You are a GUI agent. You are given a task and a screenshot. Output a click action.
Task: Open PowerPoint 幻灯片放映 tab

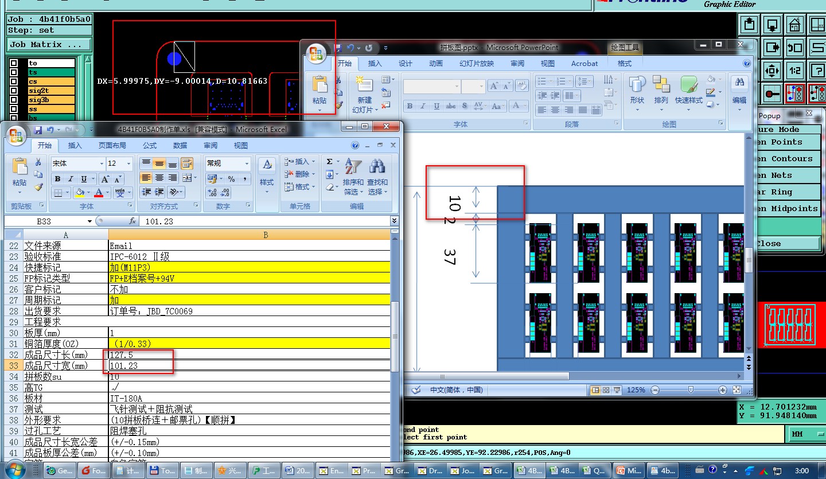477,64
